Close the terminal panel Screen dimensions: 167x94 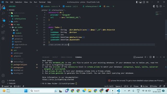coord(164,57)
